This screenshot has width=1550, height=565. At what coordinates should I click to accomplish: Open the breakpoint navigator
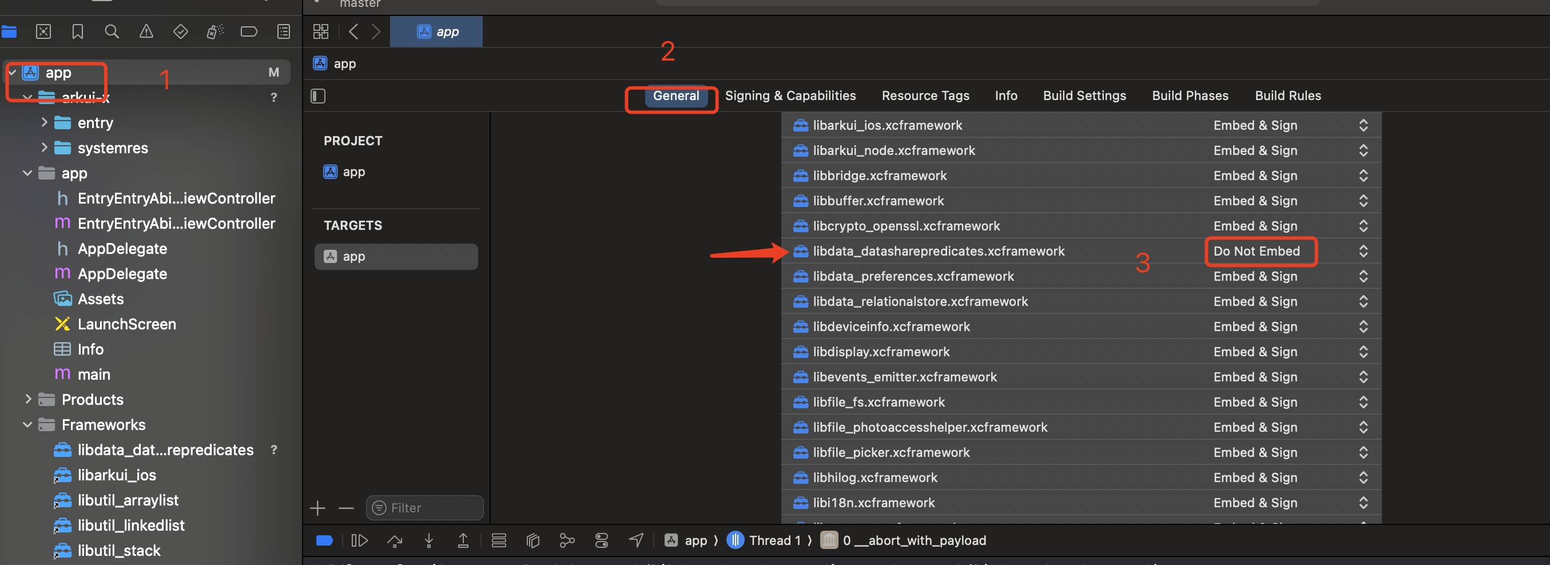tap(249, 31)
